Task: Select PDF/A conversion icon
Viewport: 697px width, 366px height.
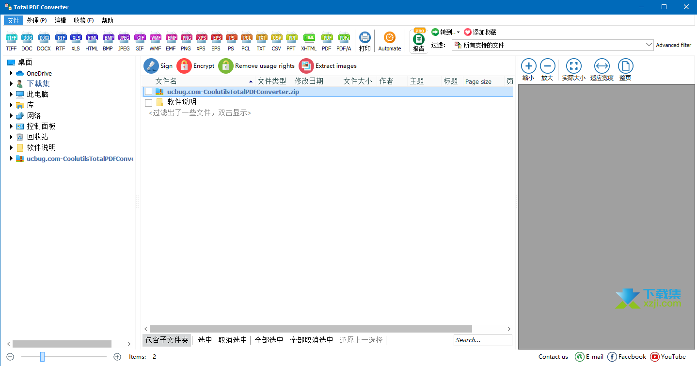Action: coord(344,38)
